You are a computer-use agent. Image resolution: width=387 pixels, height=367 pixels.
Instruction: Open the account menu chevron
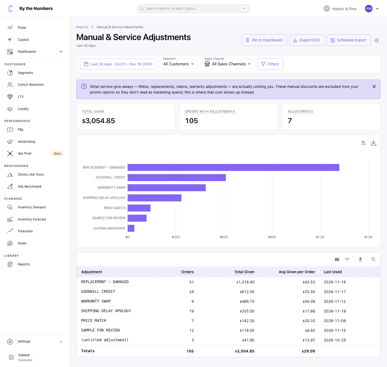pos(377,9)
